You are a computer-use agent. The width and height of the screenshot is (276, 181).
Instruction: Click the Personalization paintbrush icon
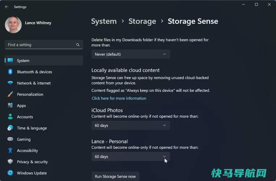pyautogui.click(x=10, y=94)
